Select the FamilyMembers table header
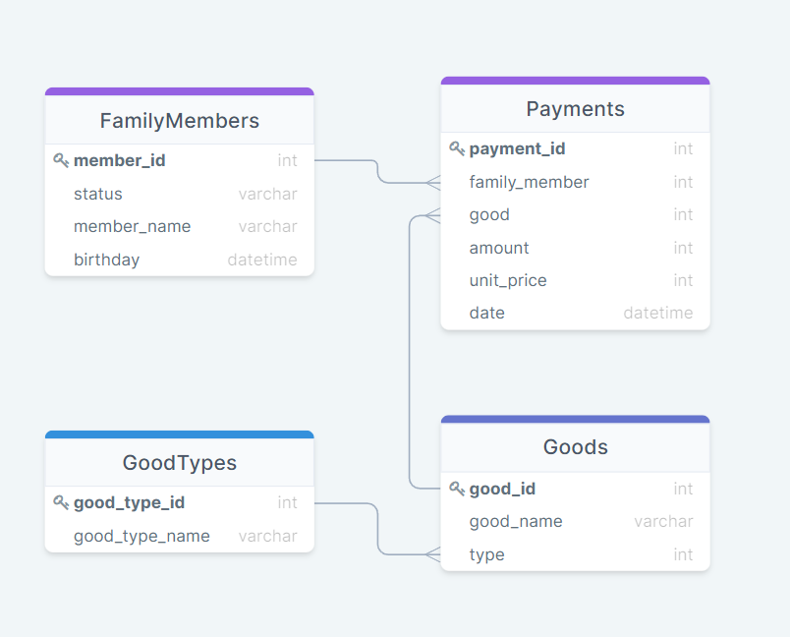The image size is (790, 637). click(x=179, y=120)
